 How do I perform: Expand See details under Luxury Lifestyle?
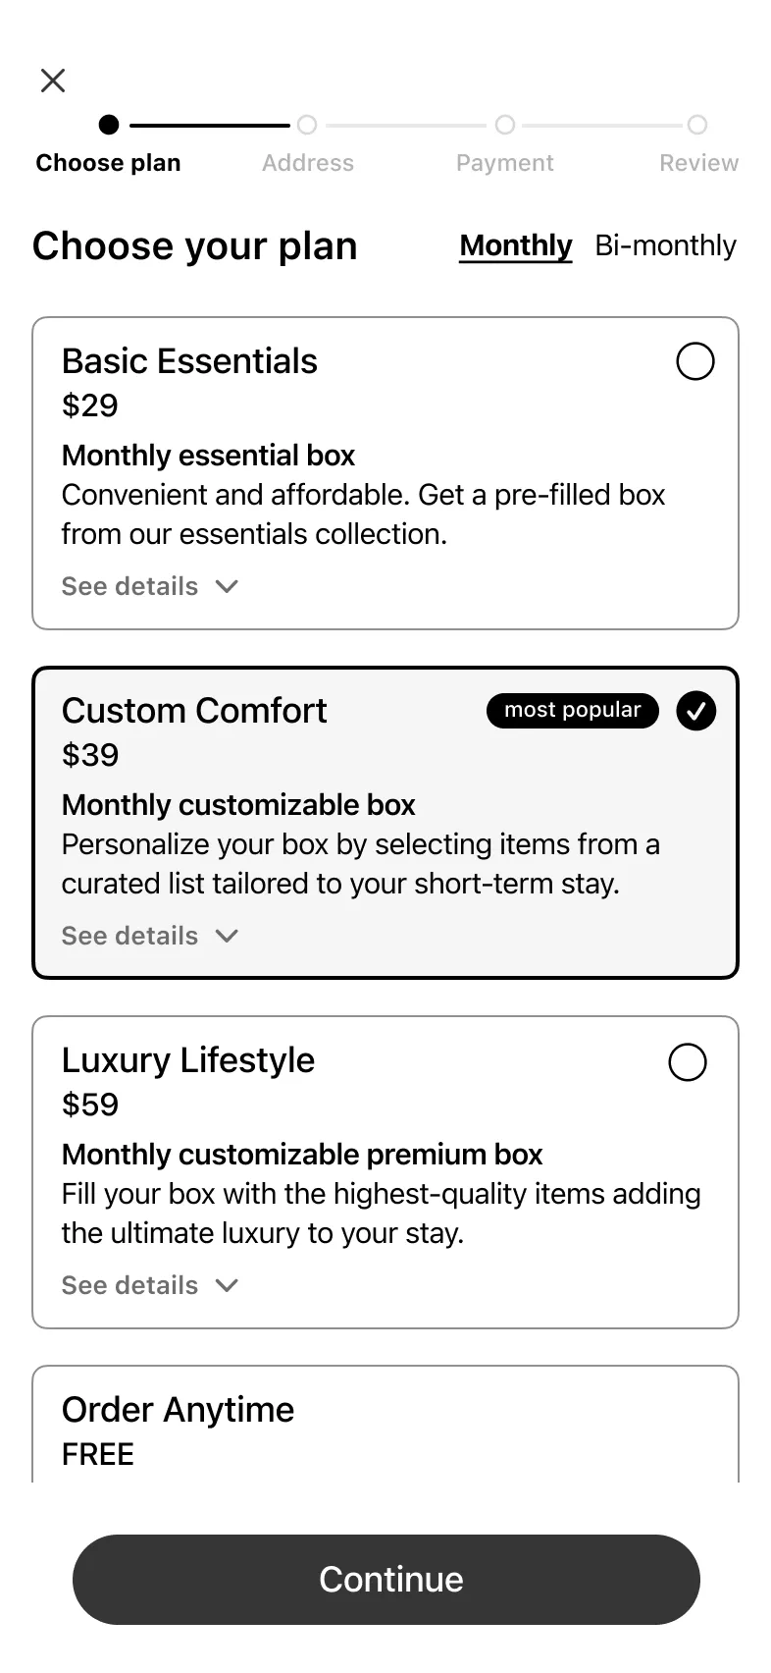(149, 1285)
